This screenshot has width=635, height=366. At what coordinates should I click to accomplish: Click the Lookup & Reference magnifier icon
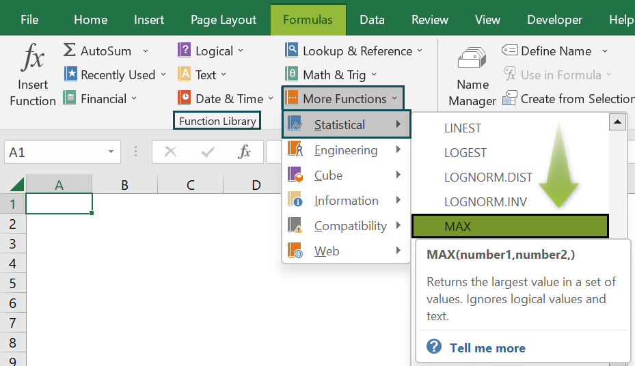pyautogui.click(x=292, y=51)
